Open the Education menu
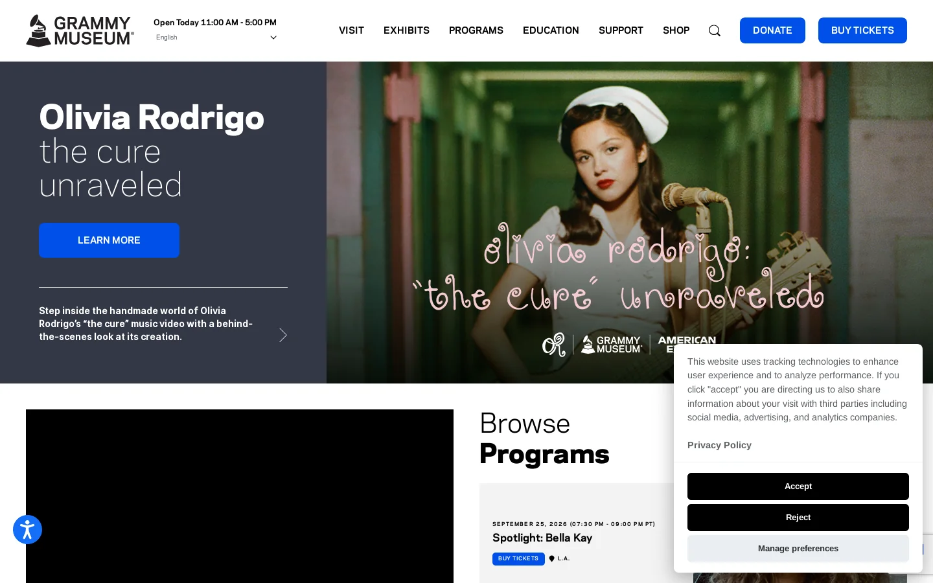933x583 pixels. click(551, 30)
